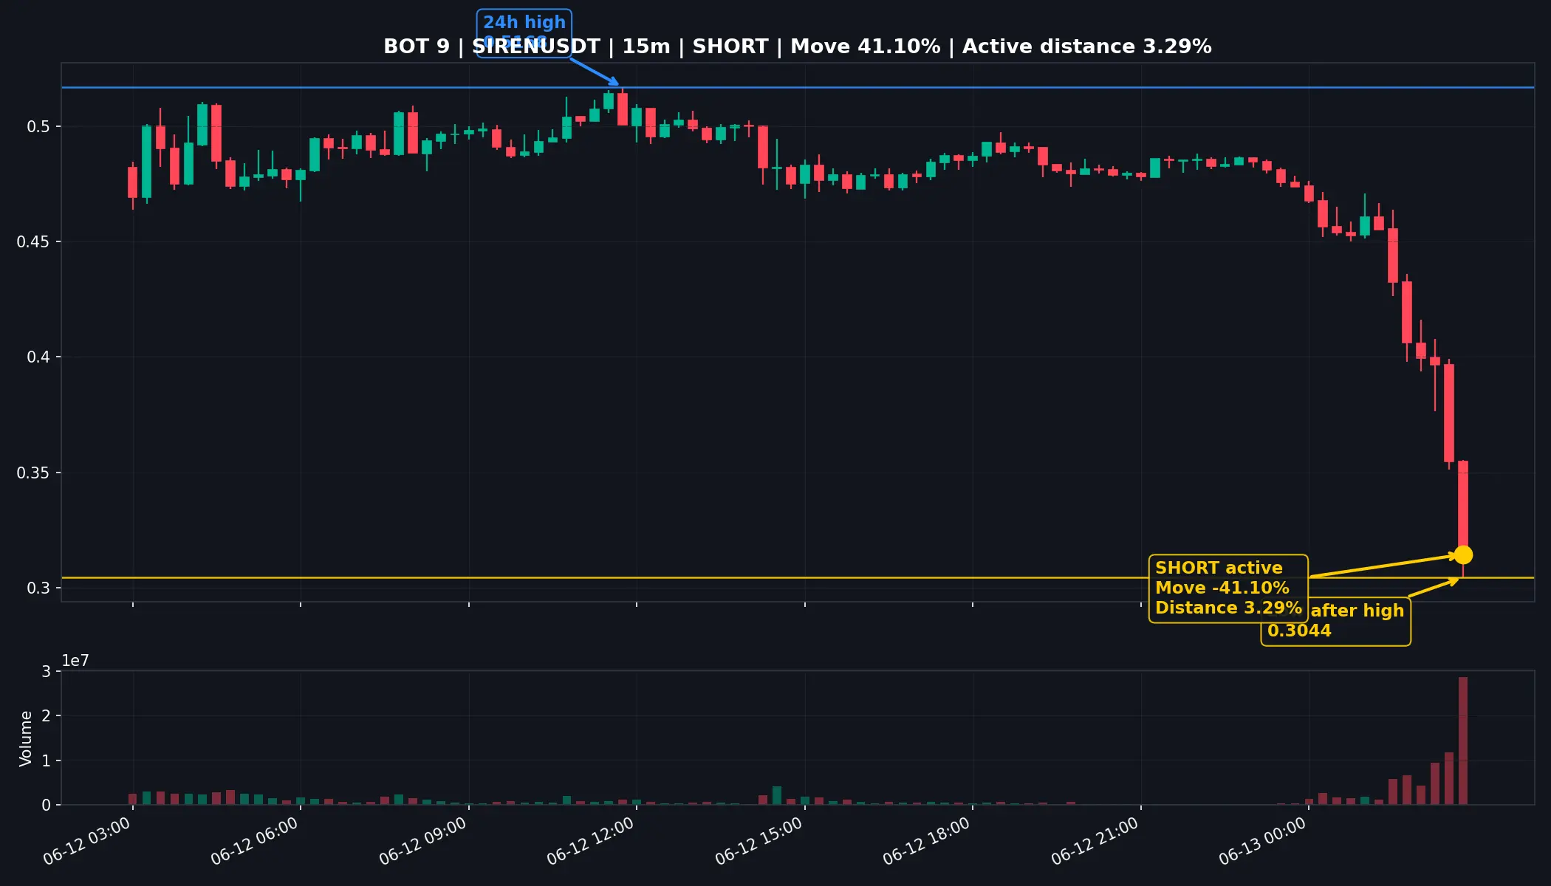Viewport: 1551px width, 886px height.
Task: Click the last large red candlestick
Action: [x=1463, y=508]
